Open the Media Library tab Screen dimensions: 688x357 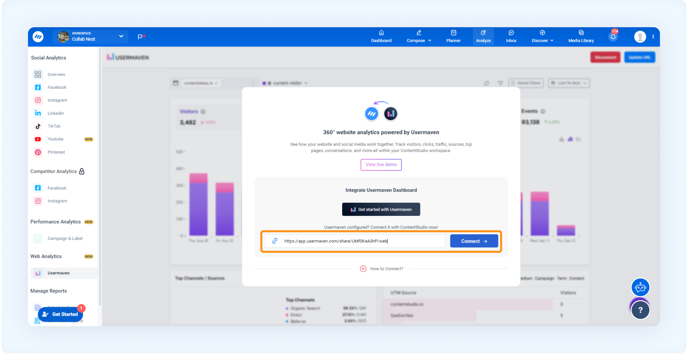(581, 37)
